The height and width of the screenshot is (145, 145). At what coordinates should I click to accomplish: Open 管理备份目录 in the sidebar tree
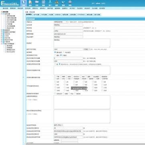11,50
